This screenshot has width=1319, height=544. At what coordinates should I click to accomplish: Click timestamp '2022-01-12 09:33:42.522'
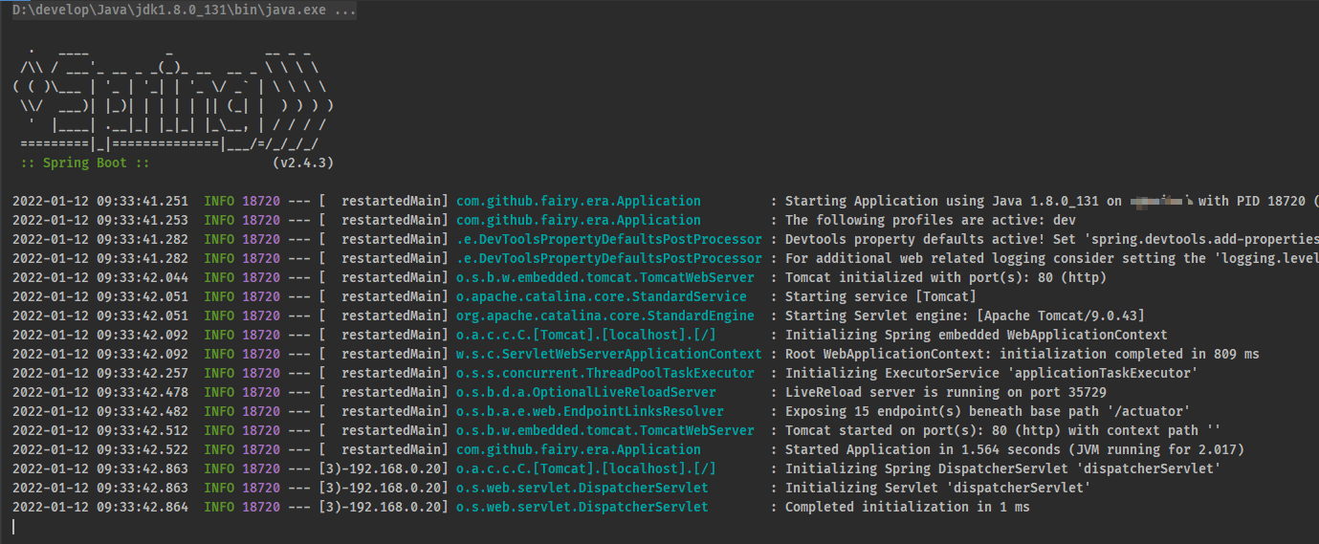pyautogui.click(x=100, y=449)
